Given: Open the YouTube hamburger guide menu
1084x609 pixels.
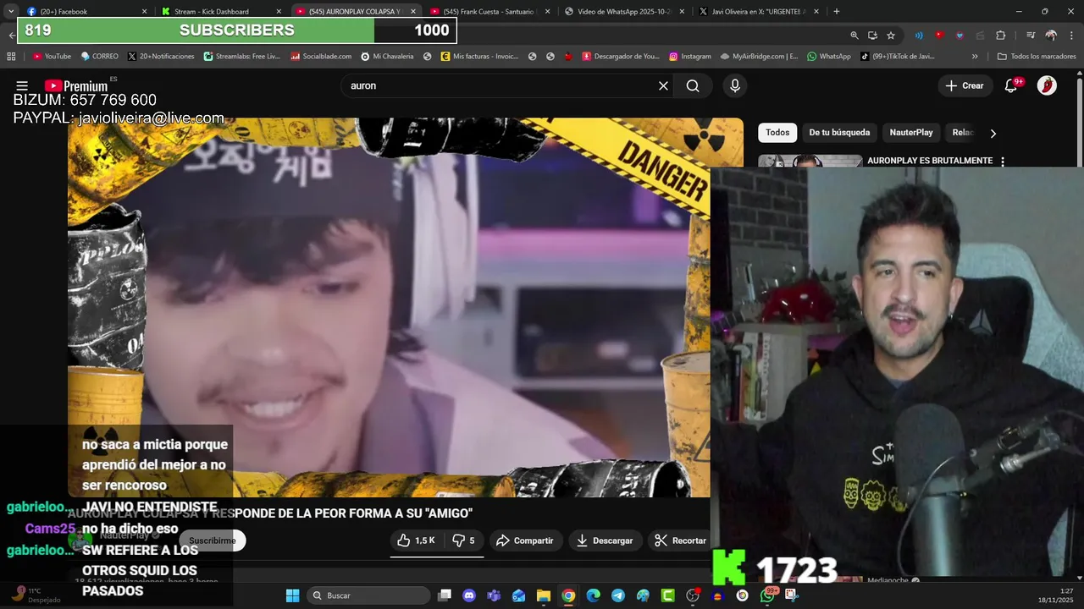Looking at the screenshot, I should coord(22,85).
